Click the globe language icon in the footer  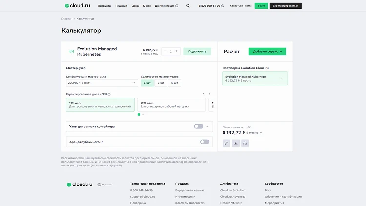(x=99, y=185)
